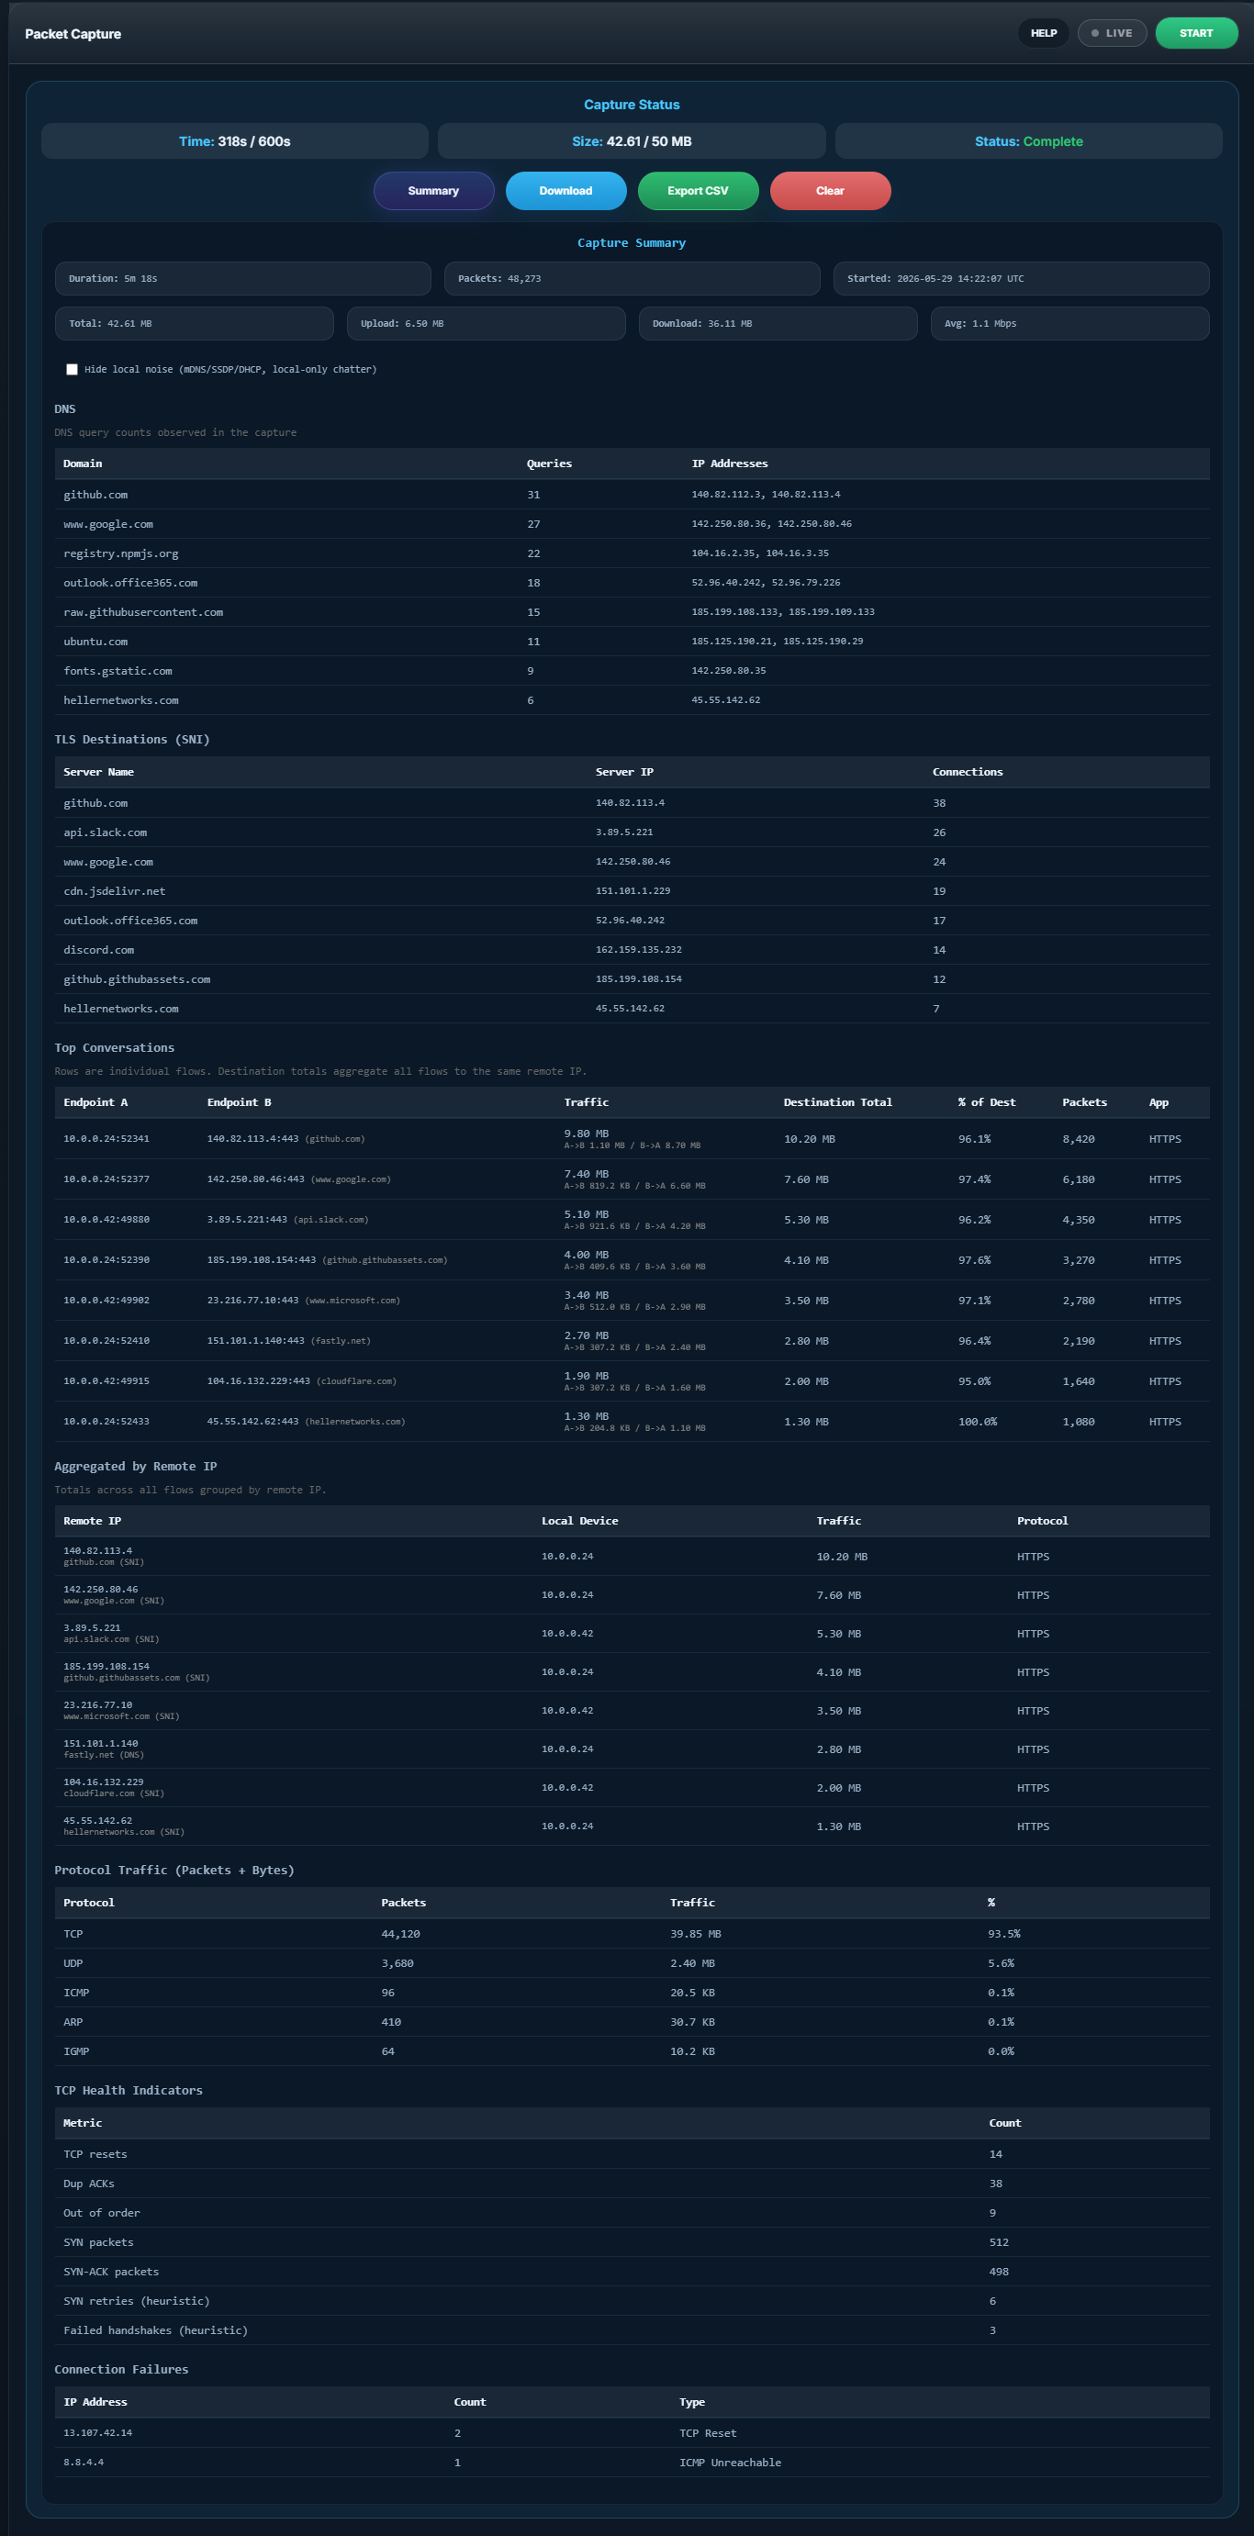Click the Time 318s / 600s status box
This screenshot has height=2536, width=1254.
(234, 140)
